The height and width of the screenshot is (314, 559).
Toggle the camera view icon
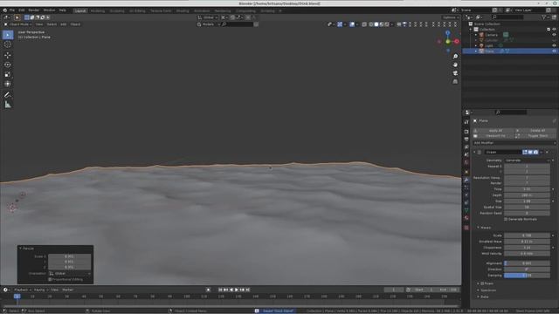[455, 73]
